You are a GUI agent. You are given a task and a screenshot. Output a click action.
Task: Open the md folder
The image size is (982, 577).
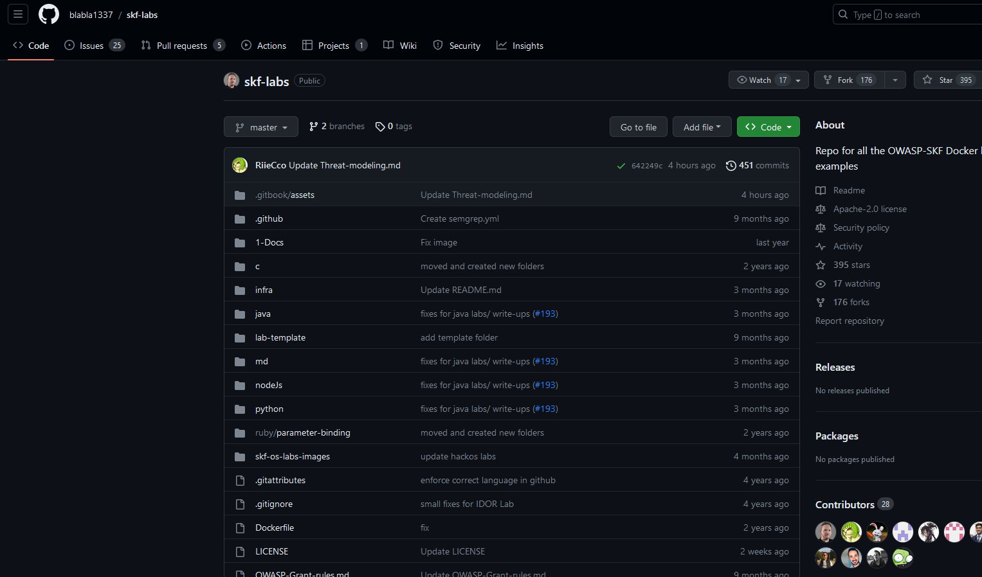pyautogui.click(x=262, y=361)
